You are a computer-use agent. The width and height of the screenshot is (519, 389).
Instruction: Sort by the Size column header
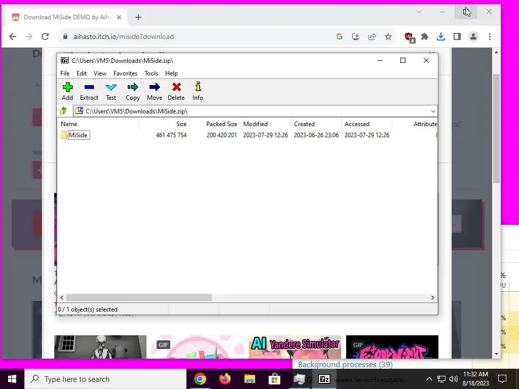point(164,124)
